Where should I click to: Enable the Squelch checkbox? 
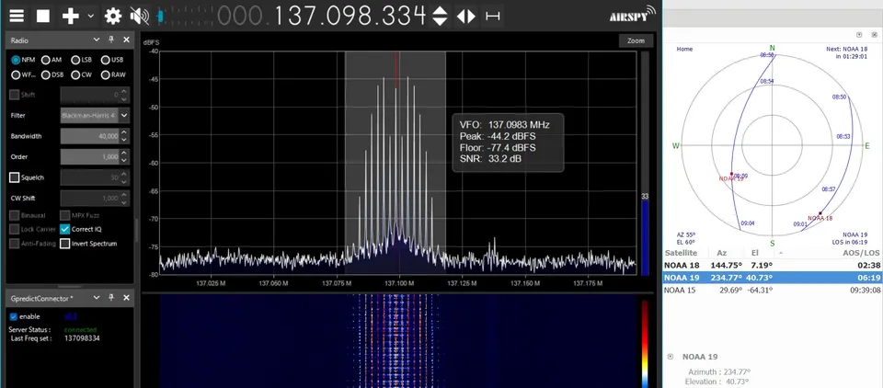[15, 177]
